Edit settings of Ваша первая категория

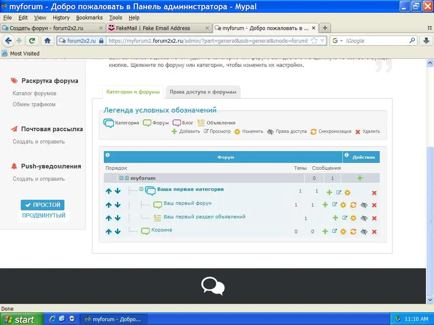coord(348,193)
